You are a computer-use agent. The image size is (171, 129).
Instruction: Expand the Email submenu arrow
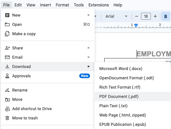pos(89,57)
